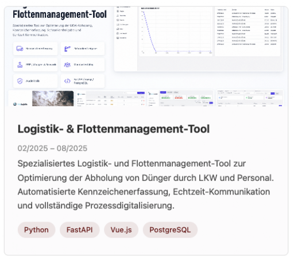Click the team members group icon

coord(67,65)
